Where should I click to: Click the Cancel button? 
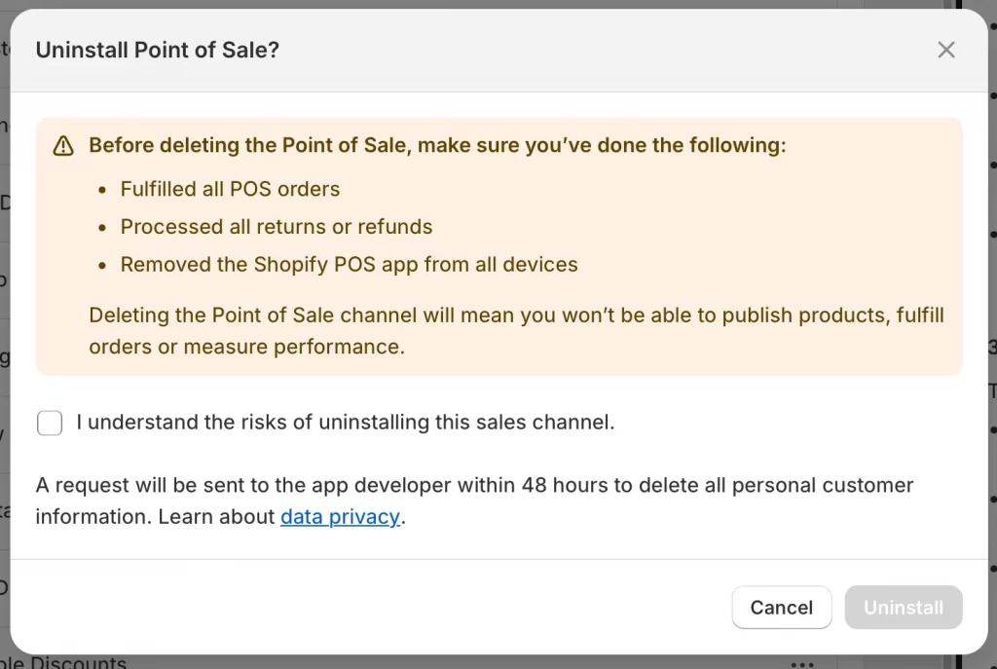tap(781, 607)
